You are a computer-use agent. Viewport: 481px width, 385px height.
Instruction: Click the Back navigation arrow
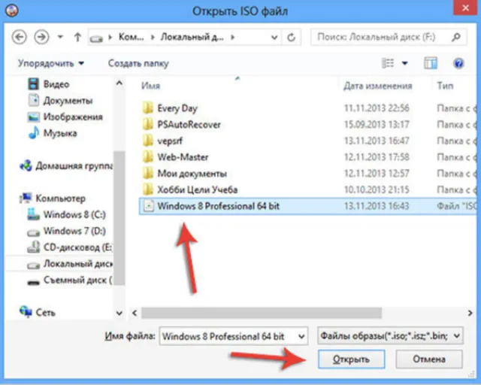(x=20, y=37)
